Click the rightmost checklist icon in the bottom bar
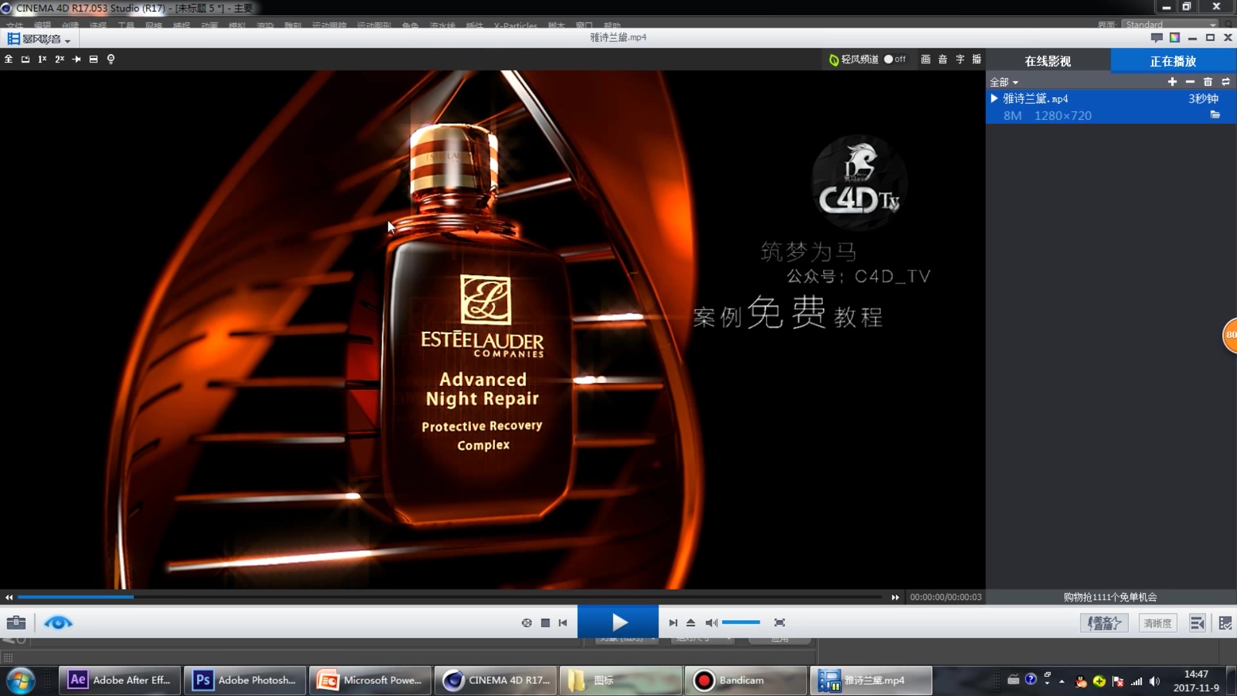 1225,623
